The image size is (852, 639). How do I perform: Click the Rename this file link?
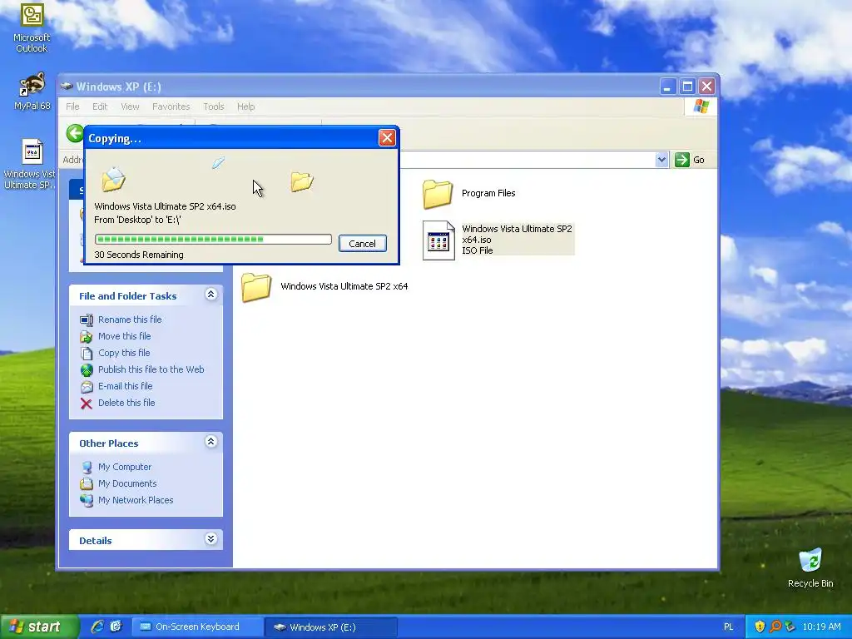pos(130,319)
